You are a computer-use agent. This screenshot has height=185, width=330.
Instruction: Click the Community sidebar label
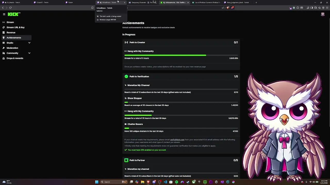(x=12, y=53)
